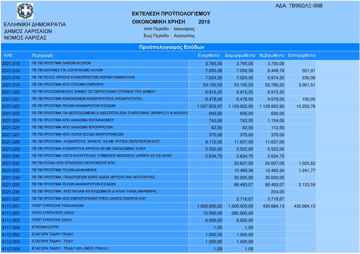Click collected amount 10.250,76
This screenshot has height=254, width=360.
point(306,106)
